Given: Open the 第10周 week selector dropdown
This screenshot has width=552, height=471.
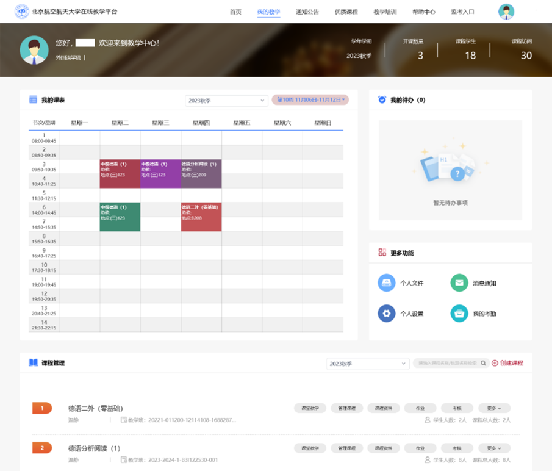Looking at the screenshot, I should tap(311, 100).
